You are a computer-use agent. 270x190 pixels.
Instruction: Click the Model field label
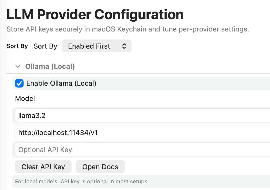25,98
